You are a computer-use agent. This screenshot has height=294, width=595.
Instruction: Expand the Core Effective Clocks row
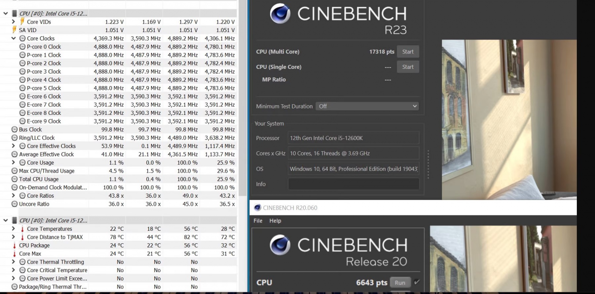[x=13, y=146]
